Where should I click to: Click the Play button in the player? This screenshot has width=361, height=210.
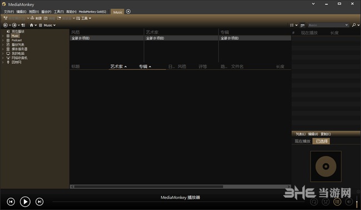click(x=25, y=202)
